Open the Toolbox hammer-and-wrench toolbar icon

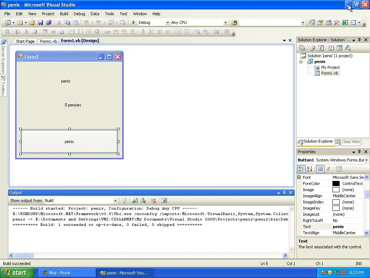[x=336, y=22]
